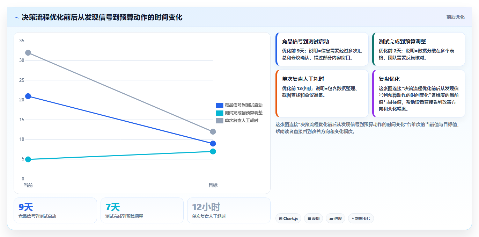The image size is (479, 237).
Task: Click the gray 当前 data point at 32
Action: 28,53
